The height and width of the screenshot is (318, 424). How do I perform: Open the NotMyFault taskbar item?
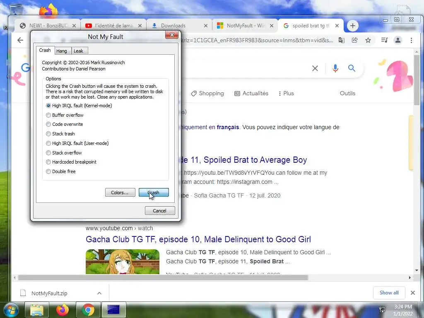click(x=113, y=310)
